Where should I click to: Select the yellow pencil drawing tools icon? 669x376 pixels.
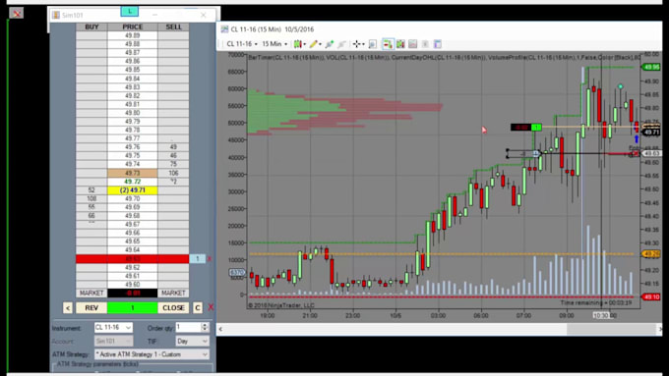(314, 44)
